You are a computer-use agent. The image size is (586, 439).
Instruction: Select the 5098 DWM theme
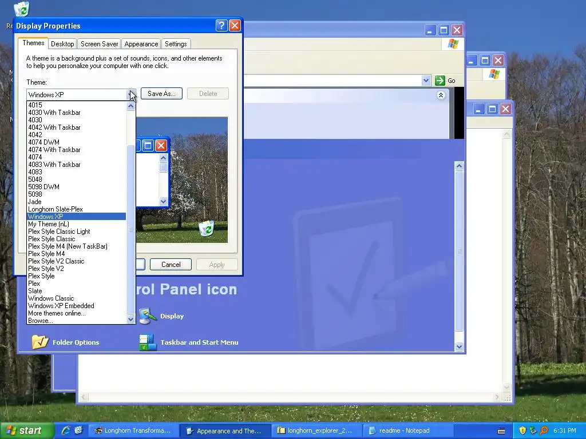[x=77, y=187]
